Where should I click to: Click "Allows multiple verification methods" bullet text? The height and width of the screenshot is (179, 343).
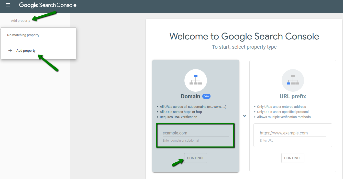pyautogui.click(x=284, y=117)
